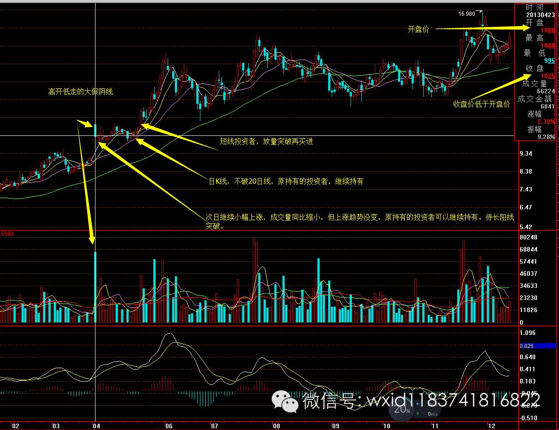Screen dimensions: 559x430
Task: Click the 涨幅 value 2.30%
Action: tap(546, 122)
